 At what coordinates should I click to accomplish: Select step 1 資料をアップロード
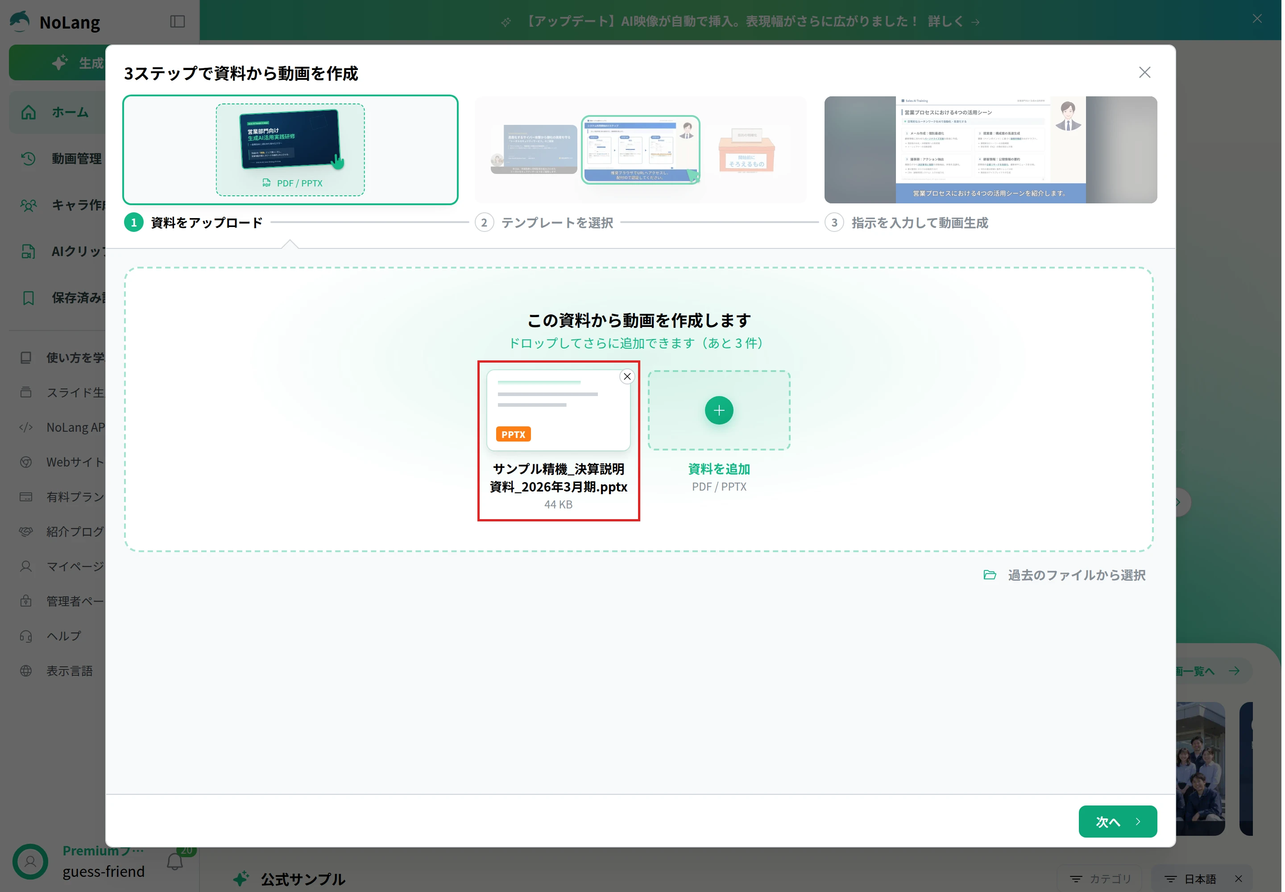193,223
